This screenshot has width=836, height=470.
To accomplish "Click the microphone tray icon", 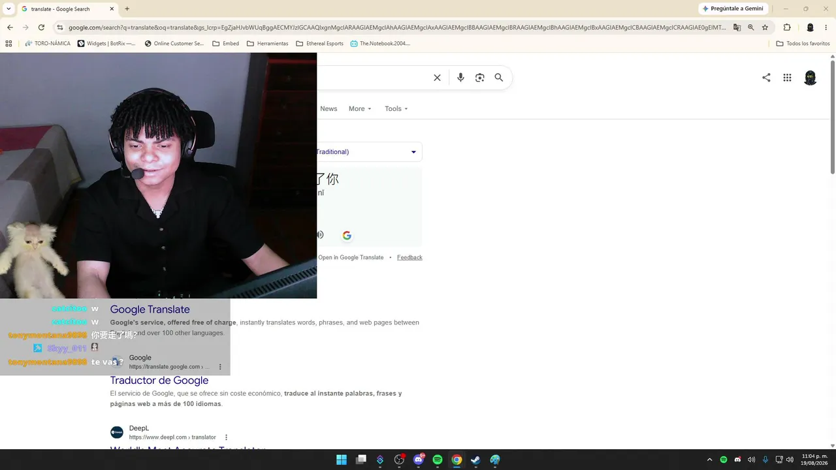I will pyautogui.click(x=765, y=460).
